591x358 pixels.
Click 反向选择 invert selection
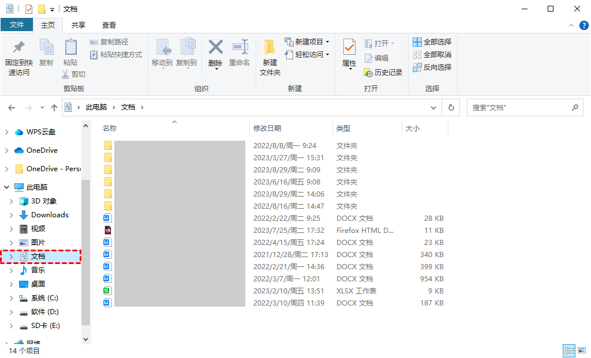[x=432, y=67]
